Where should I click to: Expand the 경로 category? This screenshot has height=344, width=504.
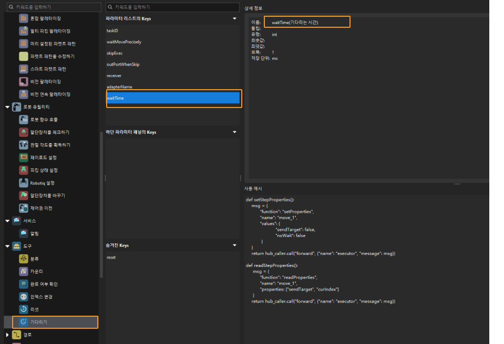tap(7, 335)
